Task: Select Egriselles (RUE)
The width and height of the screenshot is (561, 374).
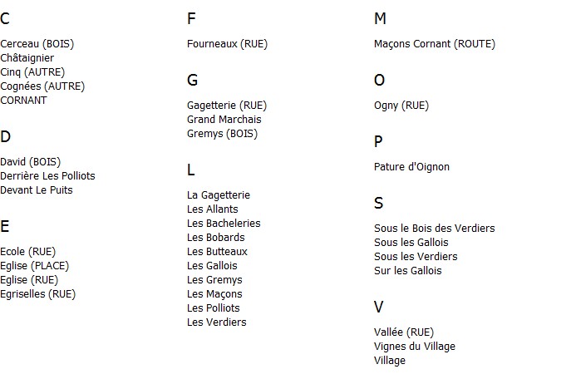Action: [38, 294]
